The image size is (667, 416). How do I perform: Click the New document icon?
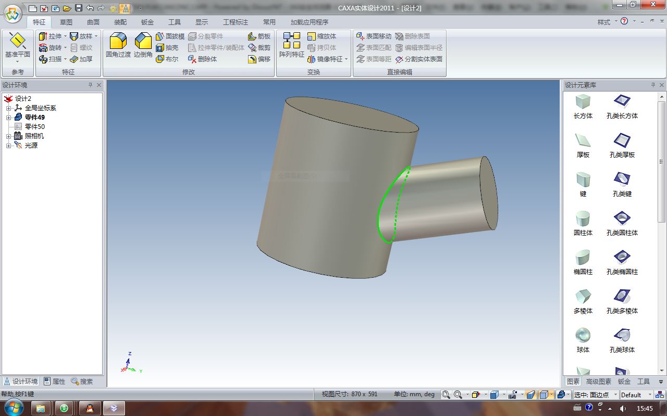point(32,8)
